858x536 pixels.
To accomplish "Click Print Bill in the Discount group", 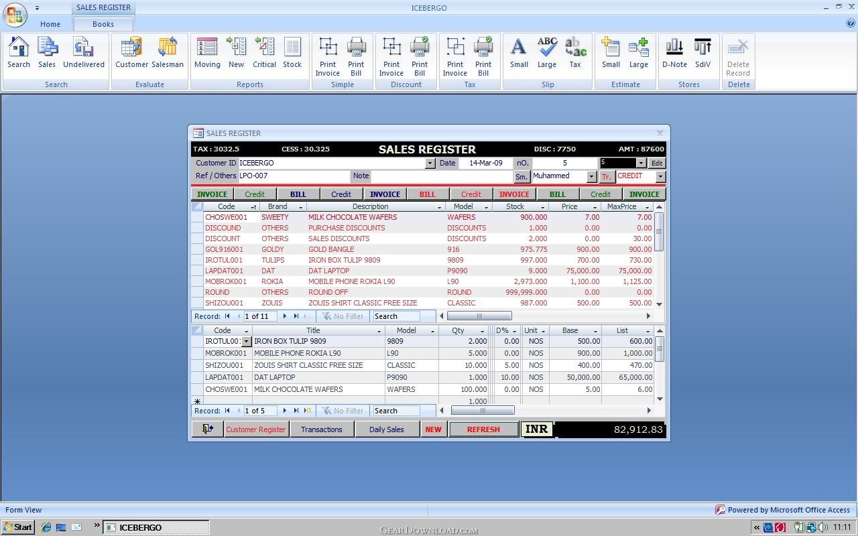I will (420, 57).
